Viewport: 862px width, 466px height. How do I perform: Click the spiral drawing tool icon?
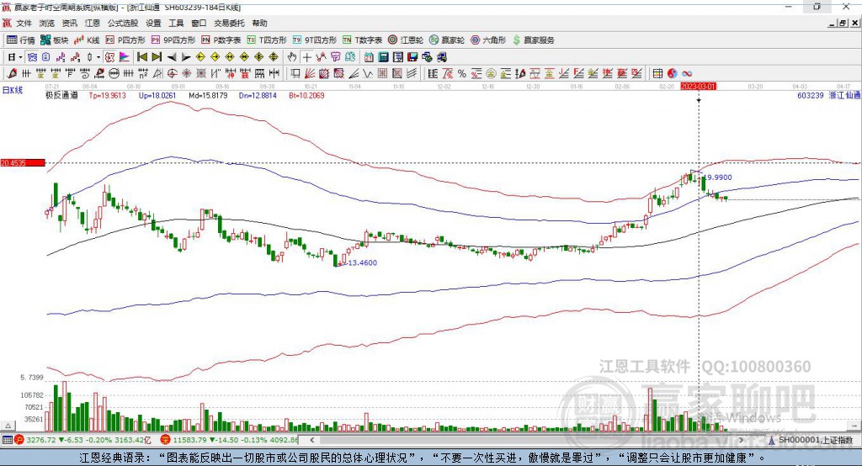click(85, 74)
